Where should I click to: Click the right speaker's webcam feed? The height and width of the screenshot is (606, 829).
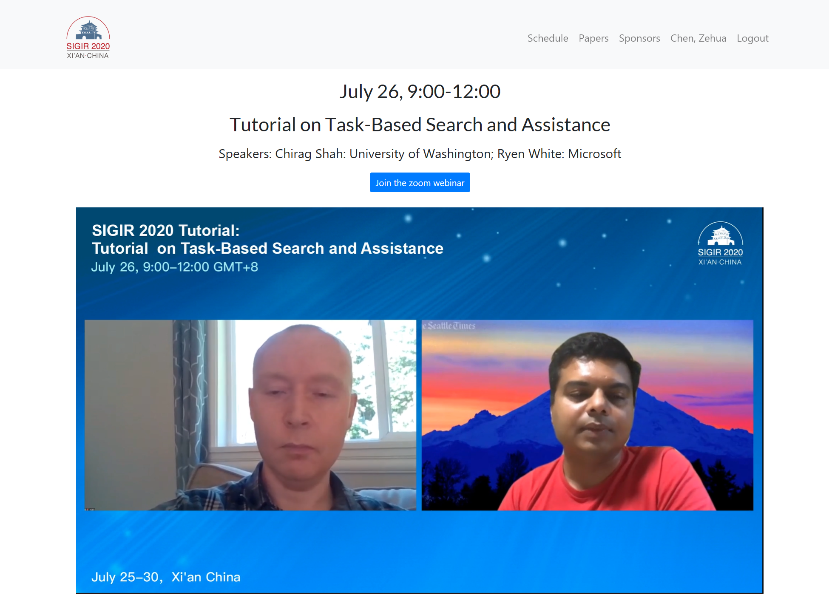pyautogui.click(x=587, y=415)
